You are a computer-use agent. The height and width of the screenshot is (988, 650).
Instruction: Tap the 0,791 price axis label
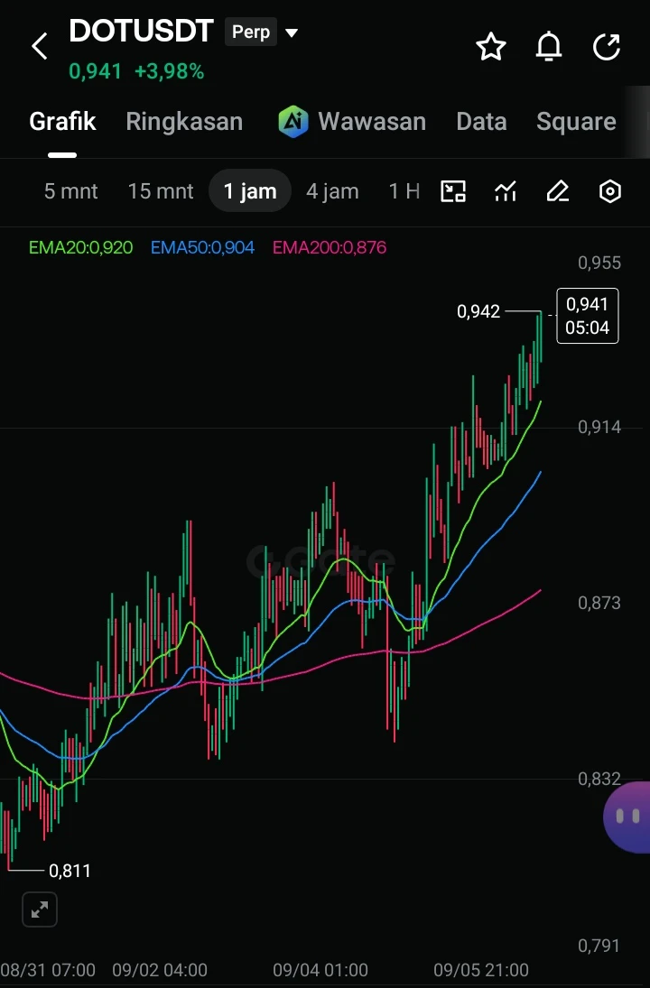point(599,946)
